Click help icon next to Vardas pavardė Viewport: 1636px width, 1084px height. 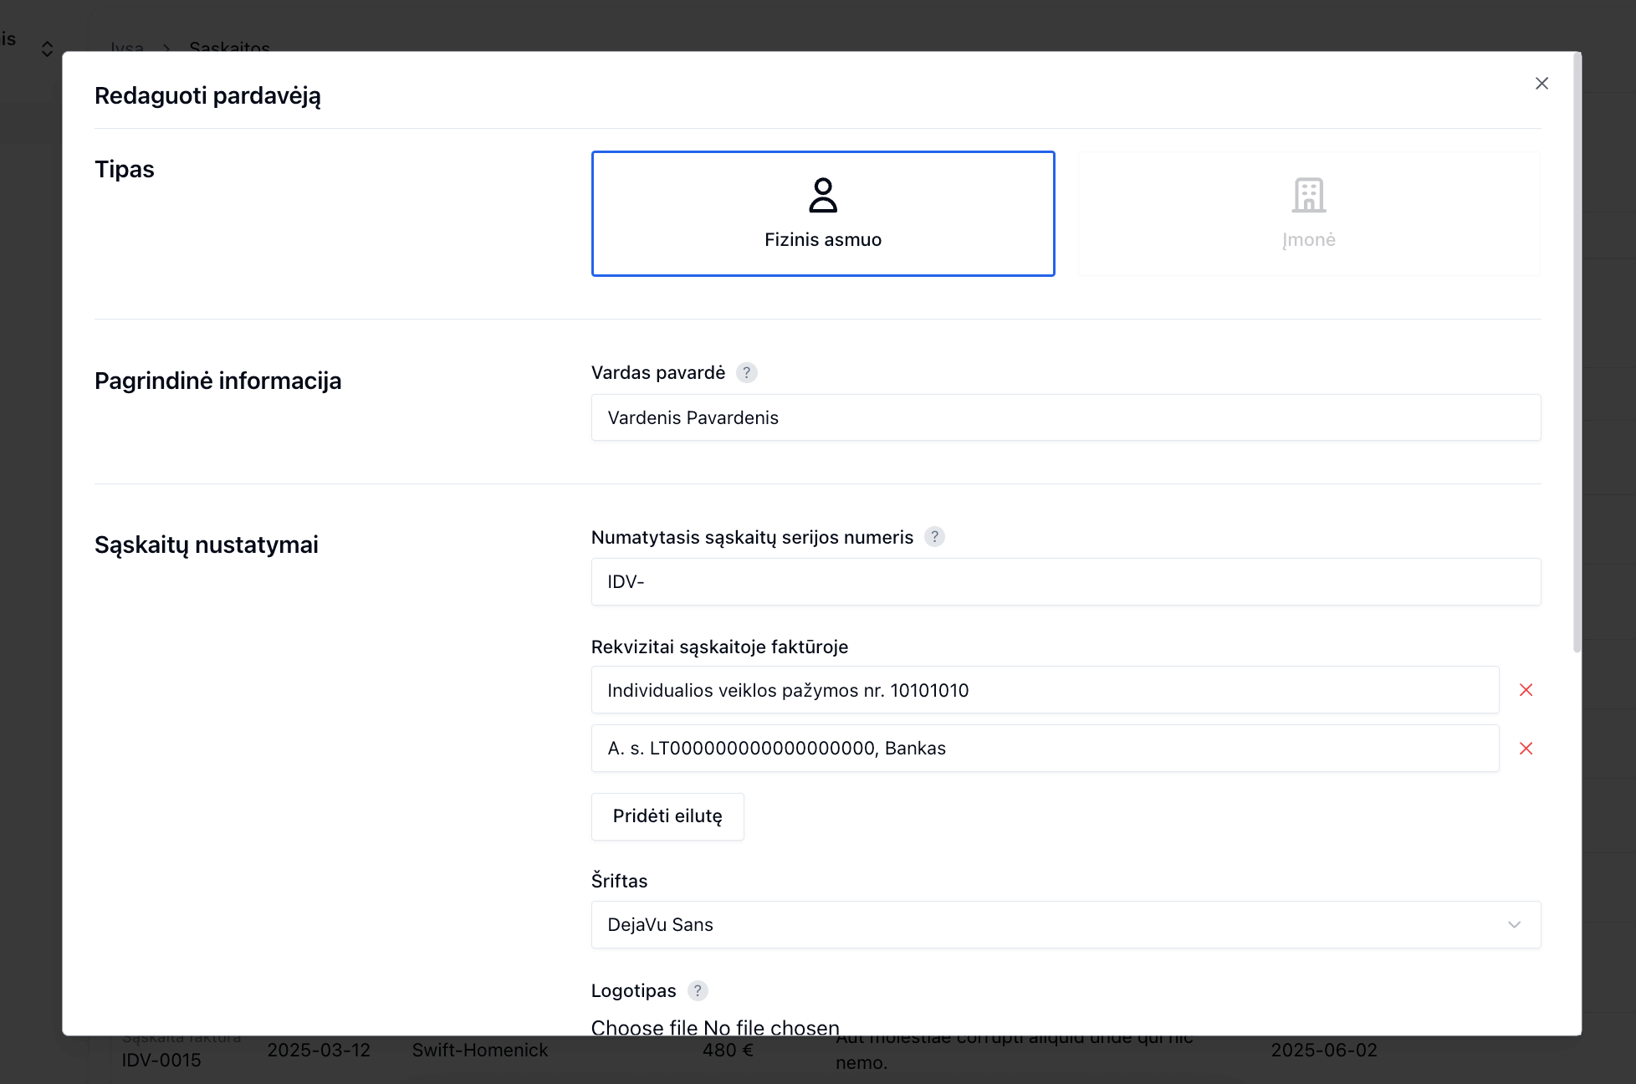point(746,373)
